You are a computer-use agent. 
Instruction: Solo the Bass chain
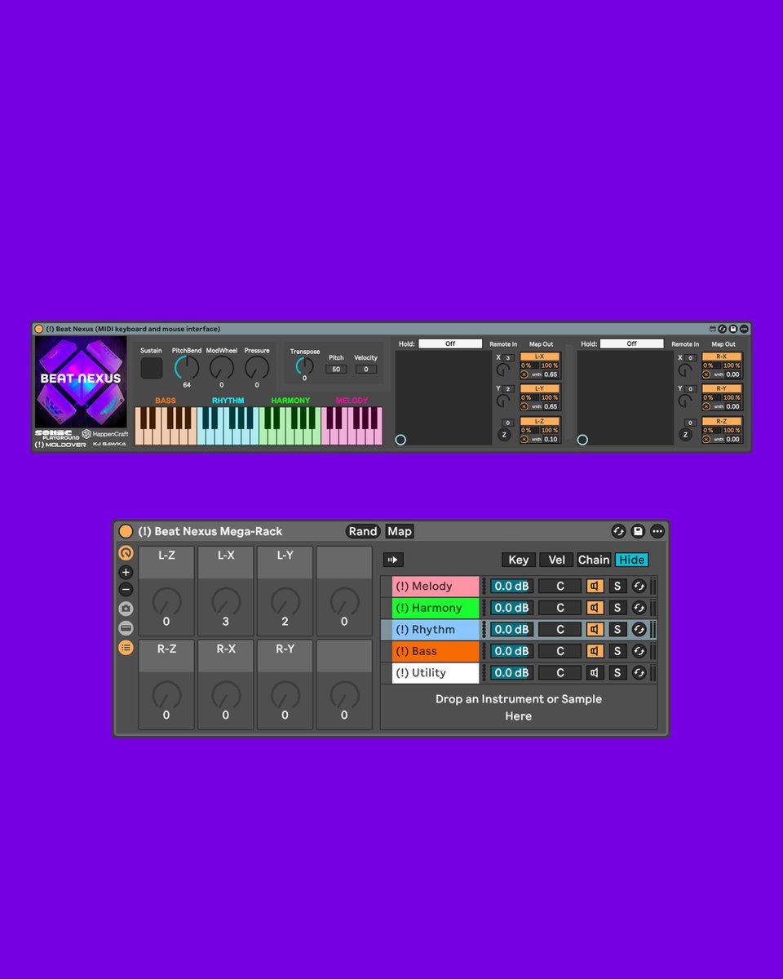pyautogui.click(x=617, y=651)
